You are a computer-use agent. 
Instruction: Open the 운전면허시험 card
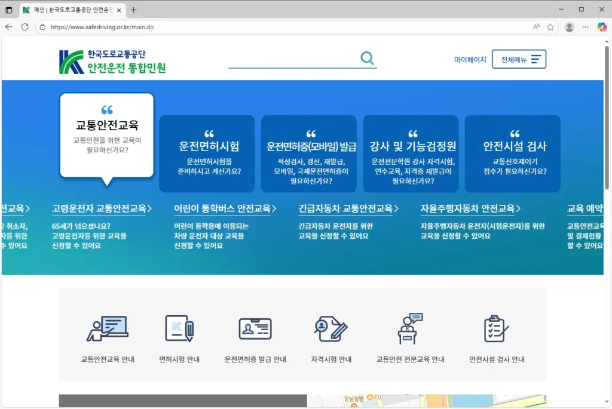[x=207, y=153]
